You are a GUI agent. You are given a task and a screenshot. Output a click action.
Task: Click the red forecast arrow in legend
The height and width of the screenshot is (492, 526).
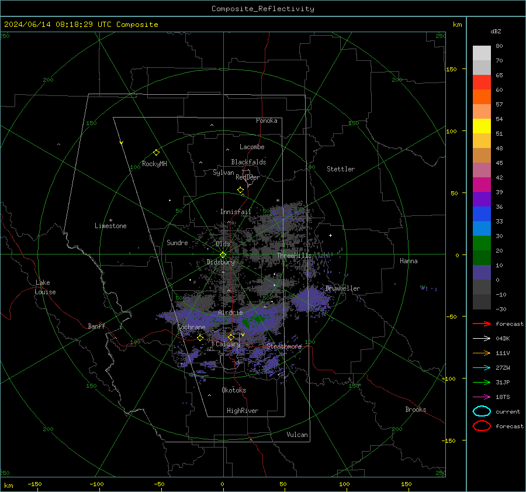pyautogui.click(x=482, y=324)
